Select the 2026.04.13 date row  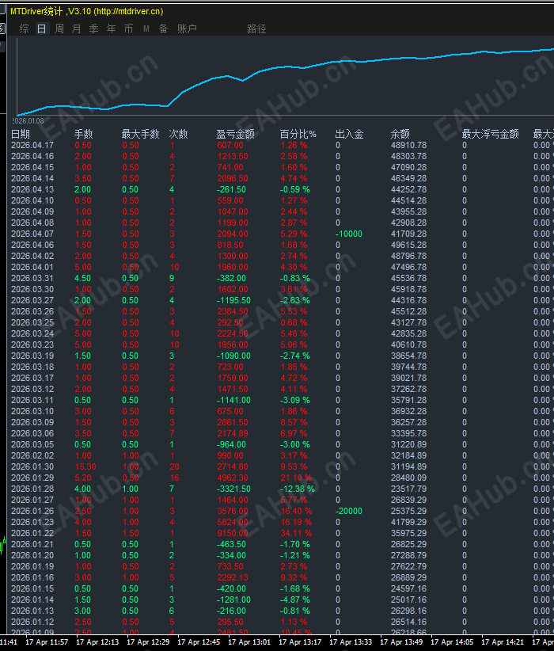pos(32,190)
